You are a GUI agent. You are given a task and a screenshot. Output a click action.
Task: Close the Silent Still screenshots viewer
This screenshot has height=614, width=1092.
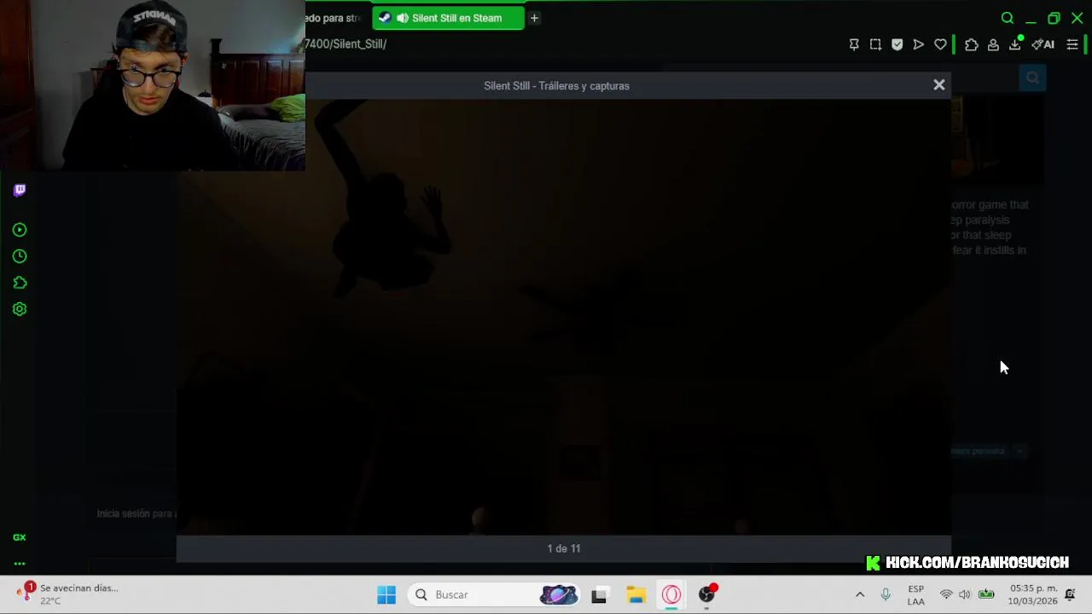point(939,84)
